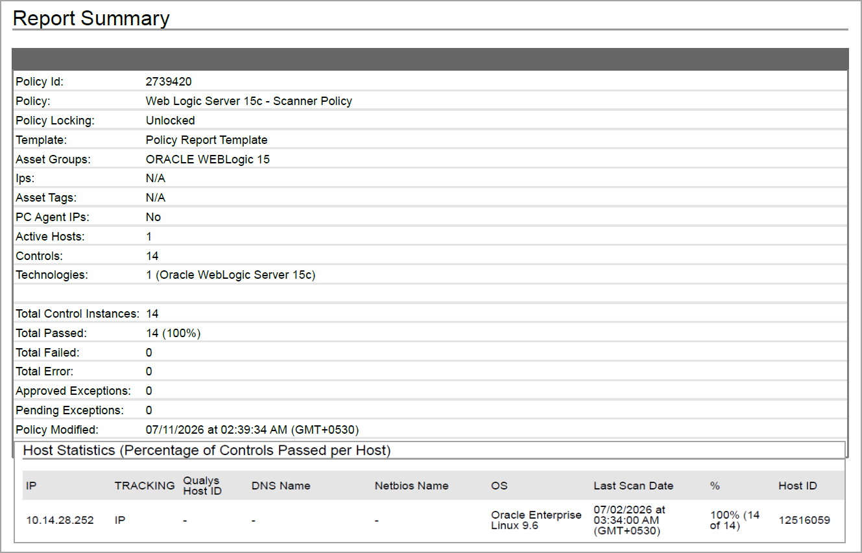Select the "Policy Modified:" label
The height and width of the screenshot is (553, 862).
pyautogui.click(x=57, y=430)
